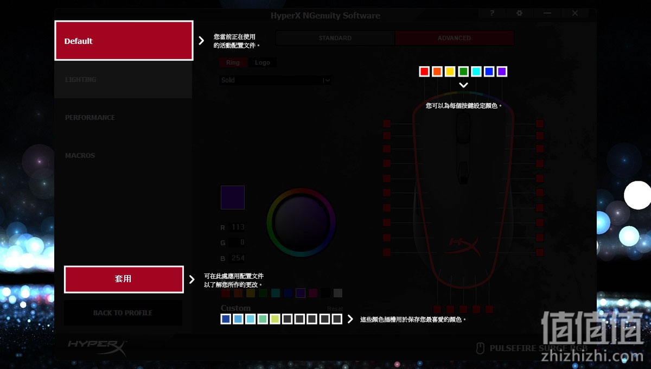Choose yellow swatch in top rainbow row
Viewport: 651px width, 369px height.
450,72
